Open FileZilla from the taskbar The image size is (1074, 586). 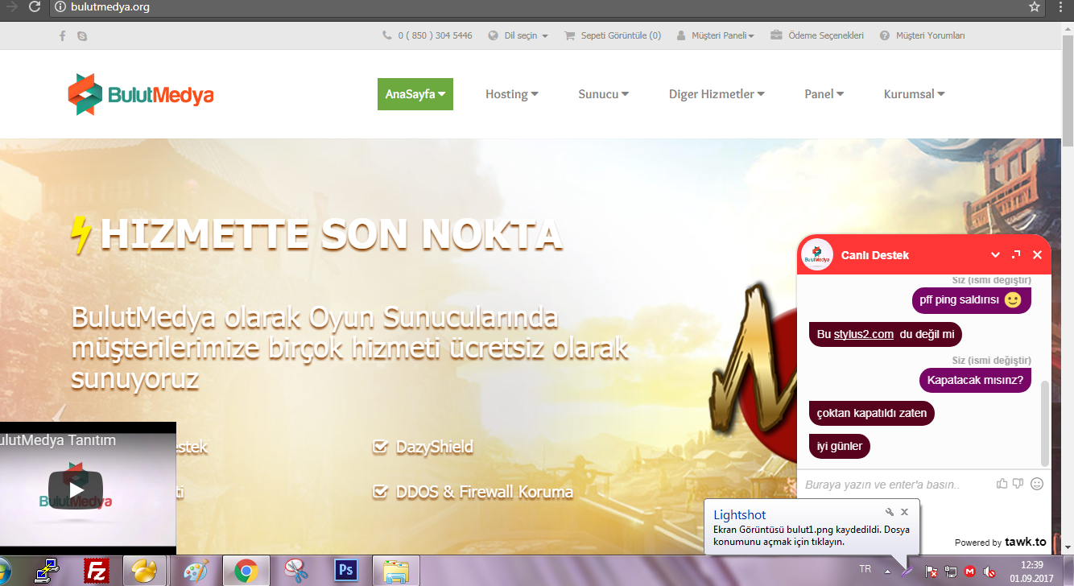point(97,571)
